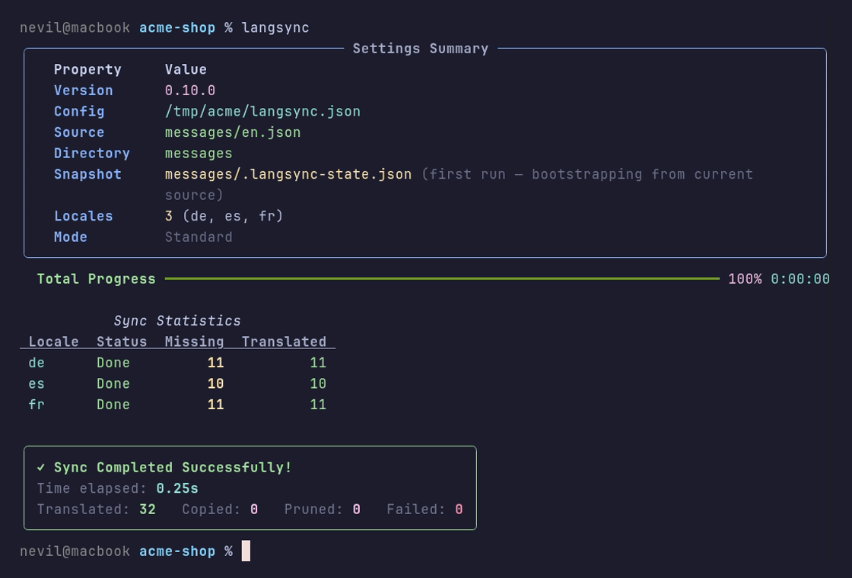The height and width of the screenshot is (578, 852).
Task: Click the green Total Progress bar
Action: (442, 278)
